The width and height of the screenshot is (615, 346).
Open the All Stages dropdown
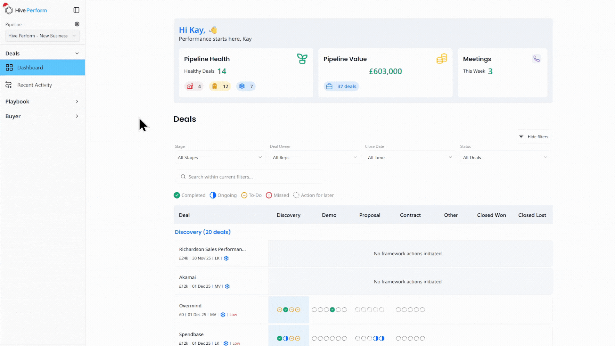pyautogui.click(x=220, y=157)
